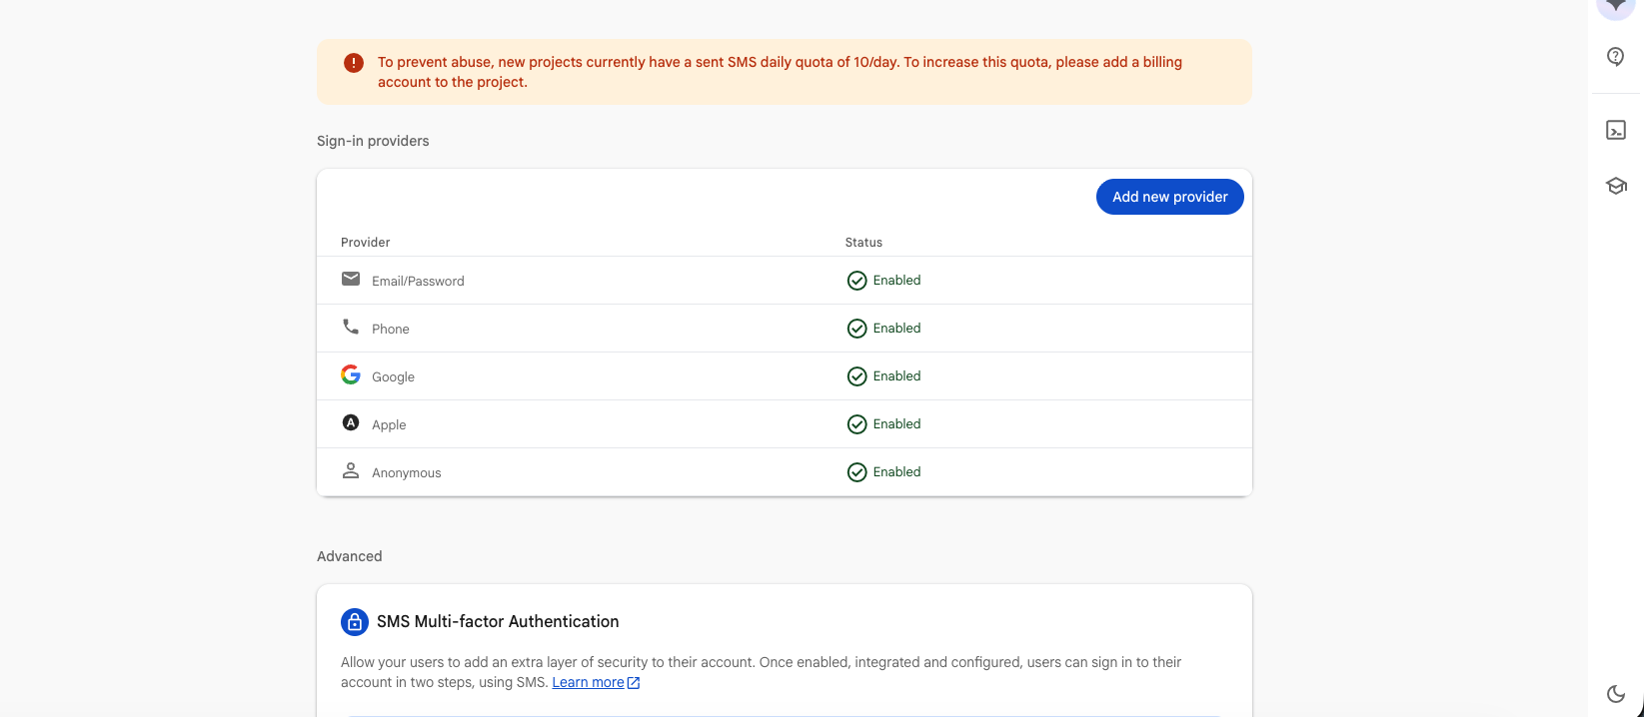Open the Google provider settings
1644x717 pixels.
(784, 376)
